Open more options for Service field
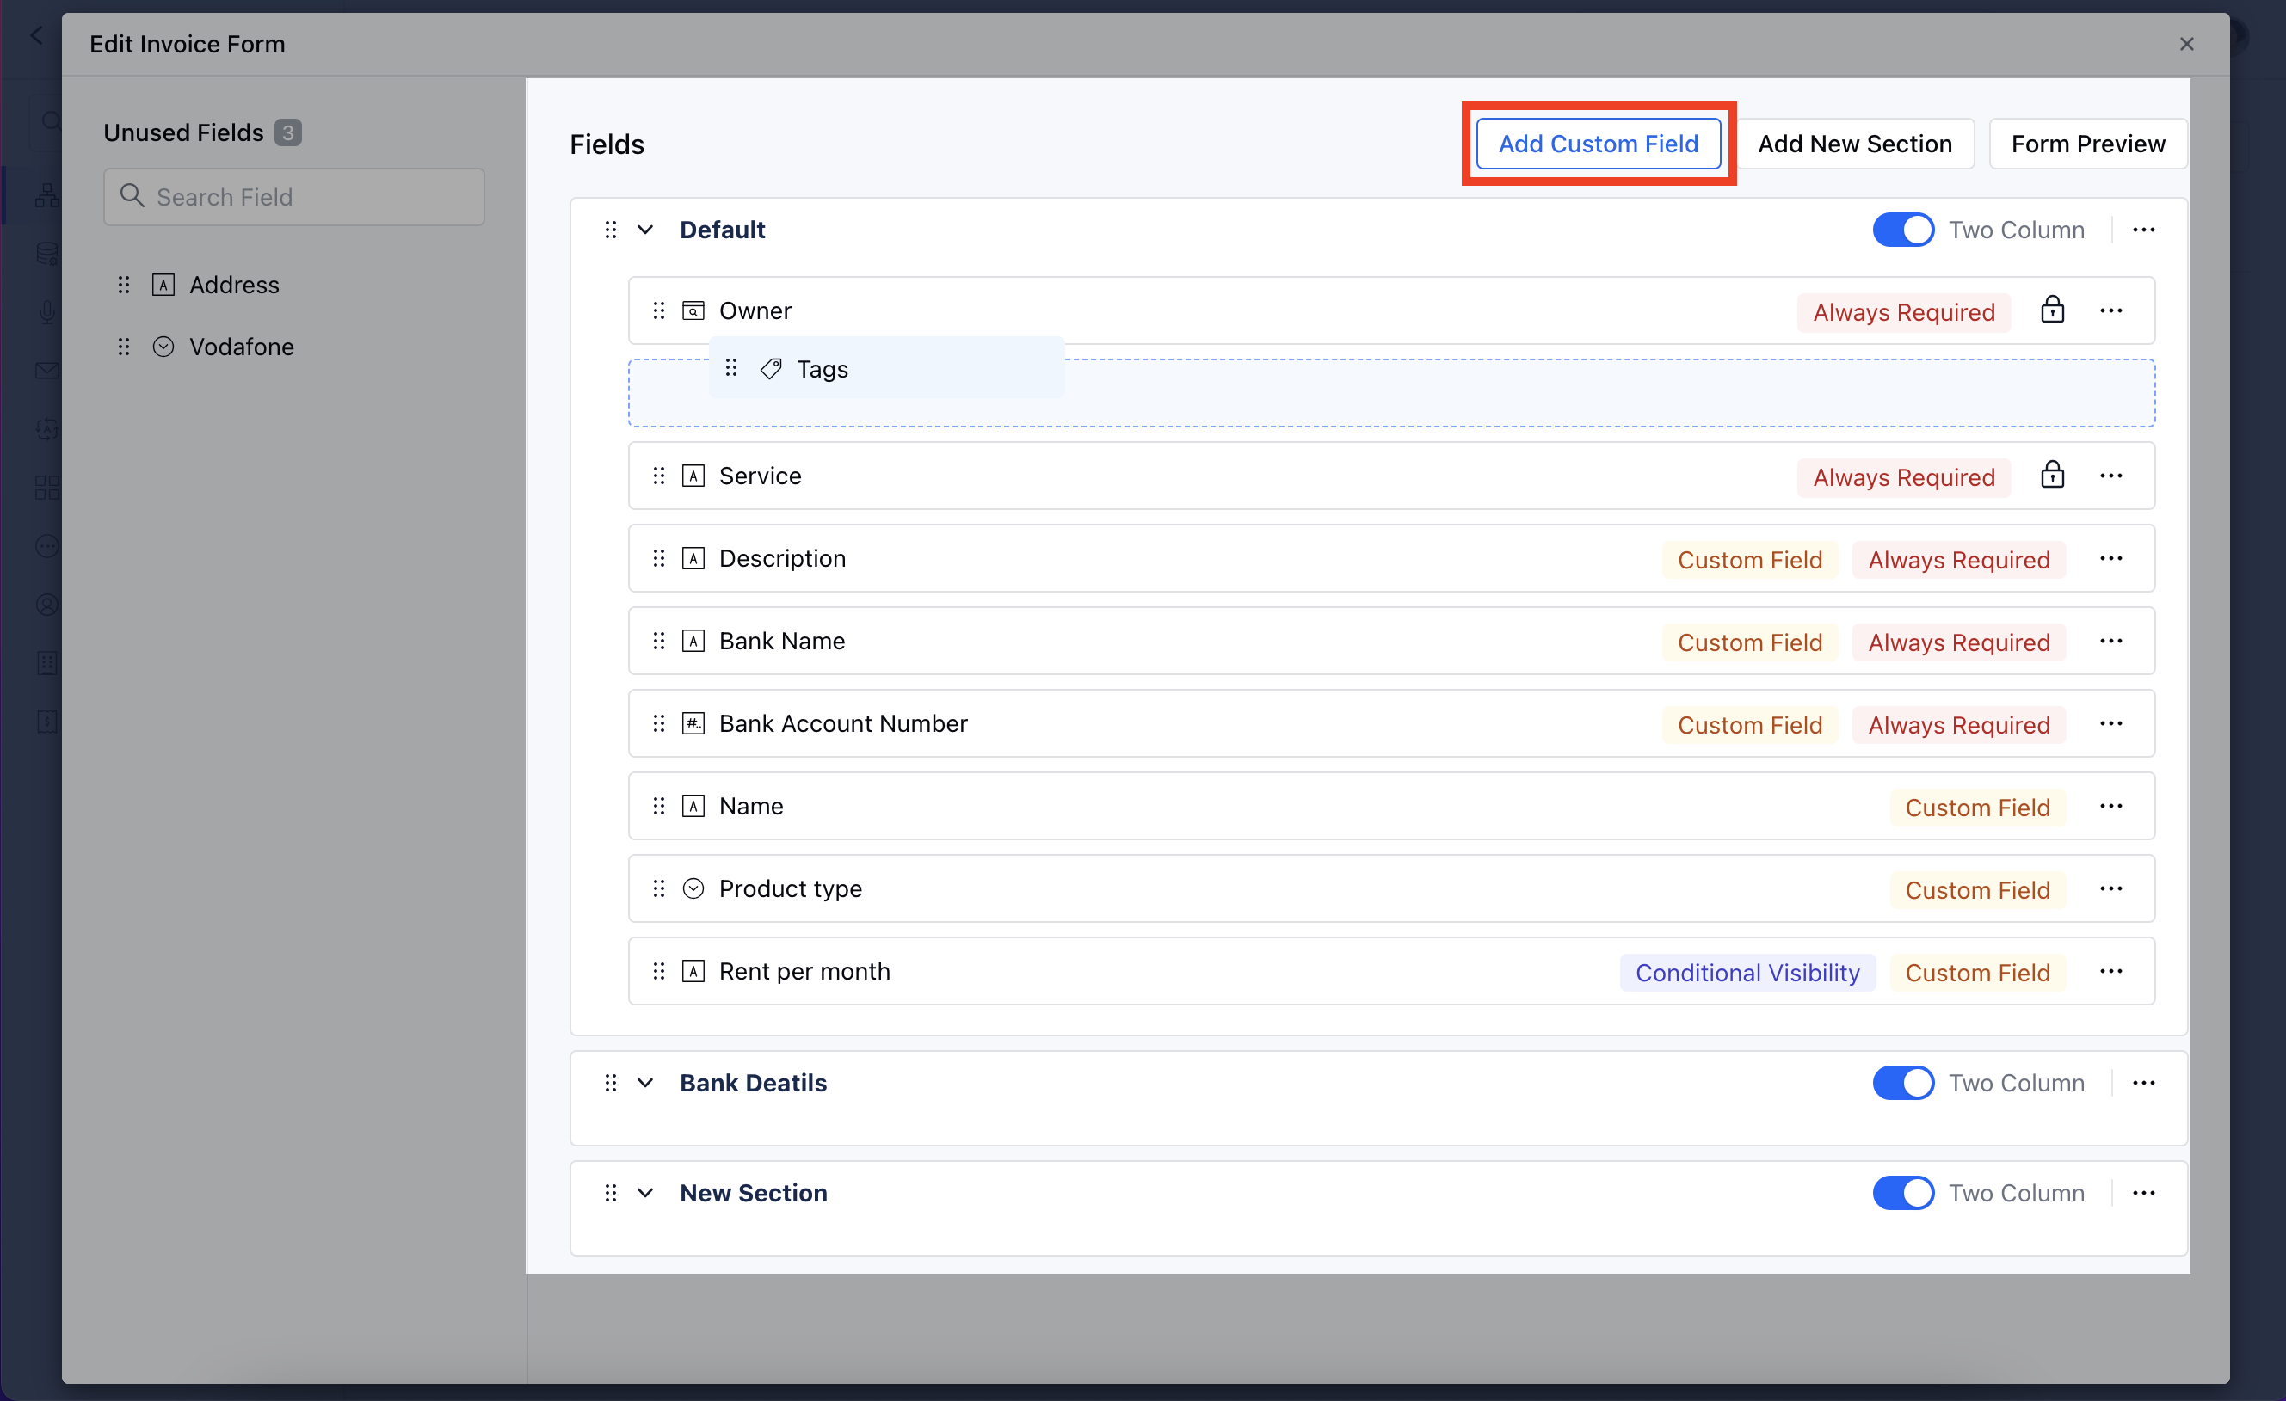 click(2110, 476)
